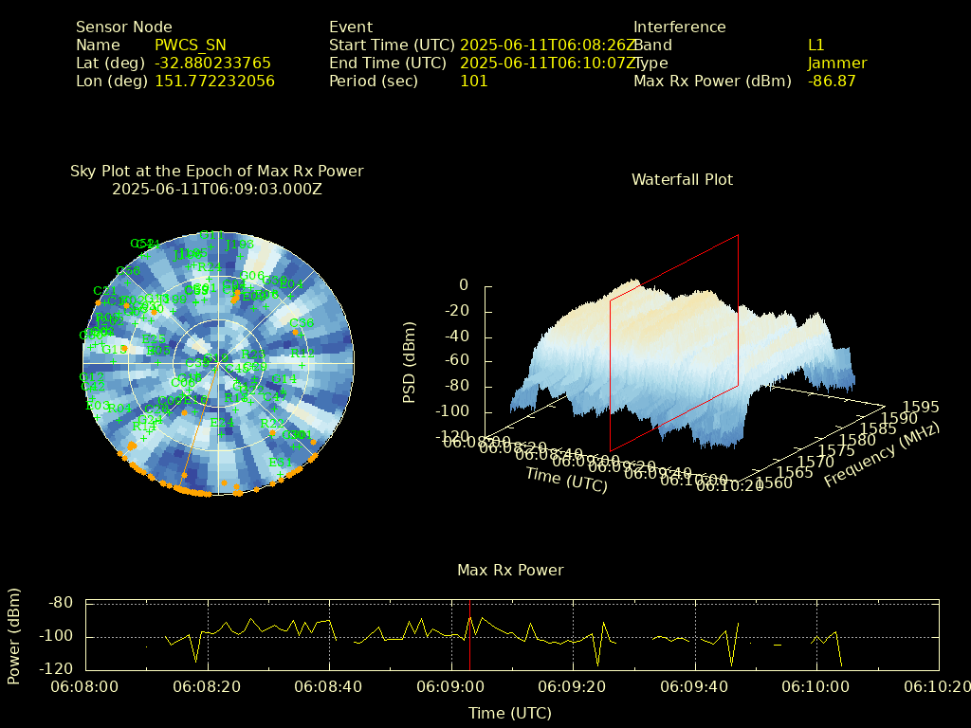Viewport: 971px width, 728px height.
Task: Click the interference Band value L1
Action: [x=815, y=45]
